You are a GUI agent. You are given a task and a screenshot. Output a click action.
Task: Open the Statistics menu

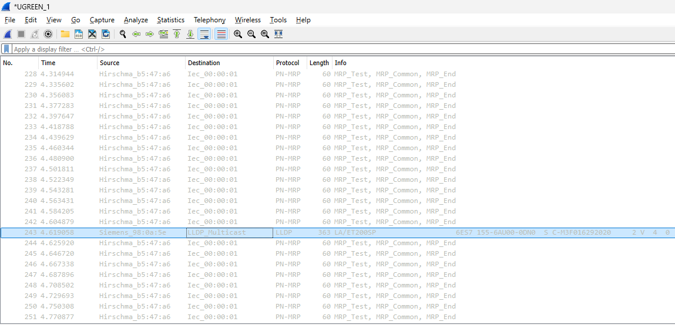[x=170, y=20]
